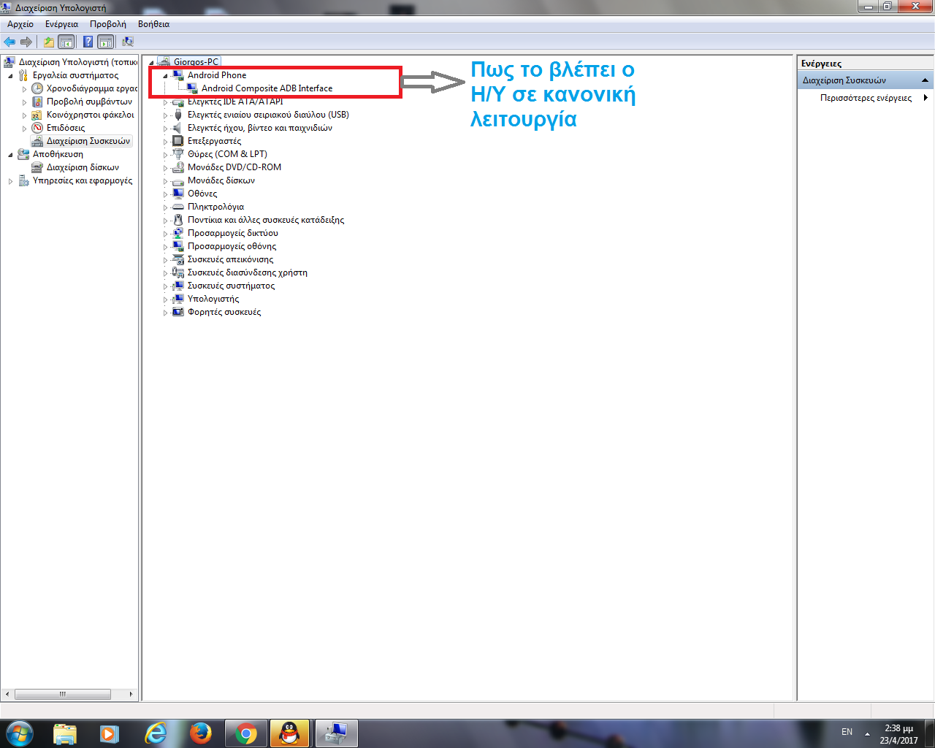
Task: Click the Up one level folder icon
Action: point(48,42)
